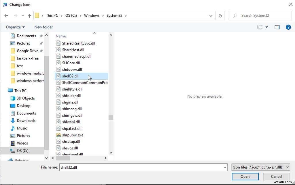Open the address bar history dropdown
295x185 pixels.
(211, 16)
